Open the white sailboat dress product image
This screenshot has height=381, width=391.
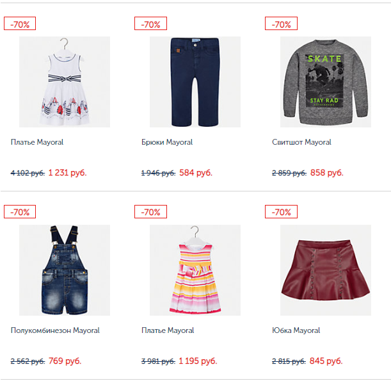click(65, 82)
